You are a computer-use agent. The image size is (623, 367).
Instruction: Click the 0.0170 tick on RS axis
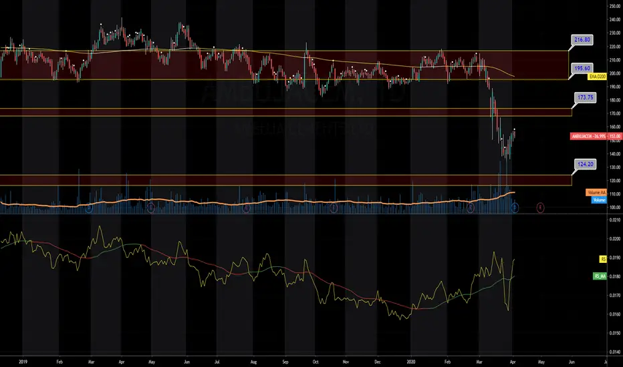click(615, 295)
